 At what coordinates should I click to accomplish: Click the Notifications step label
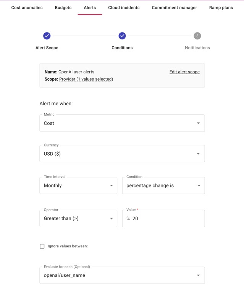click(x=197, y=48)
